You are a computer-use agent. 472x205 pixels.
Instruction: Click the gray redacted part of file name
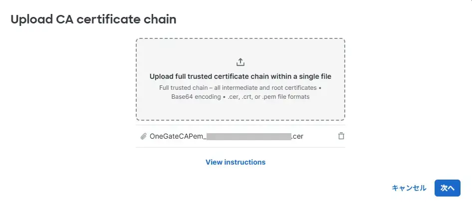tap(248, 136)
